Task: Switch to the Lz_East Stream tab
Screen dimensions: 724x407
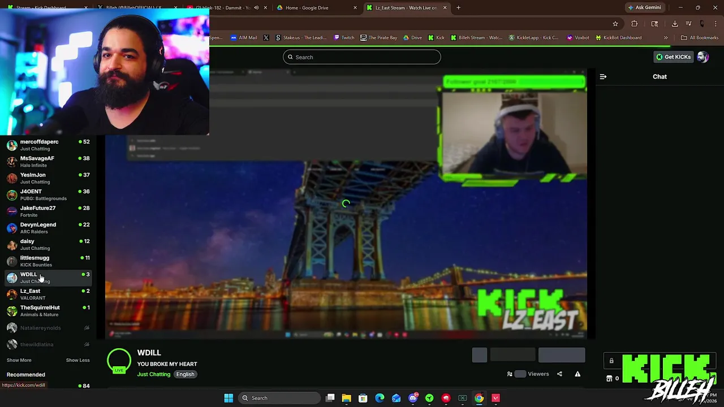Action: coord(406,8)
